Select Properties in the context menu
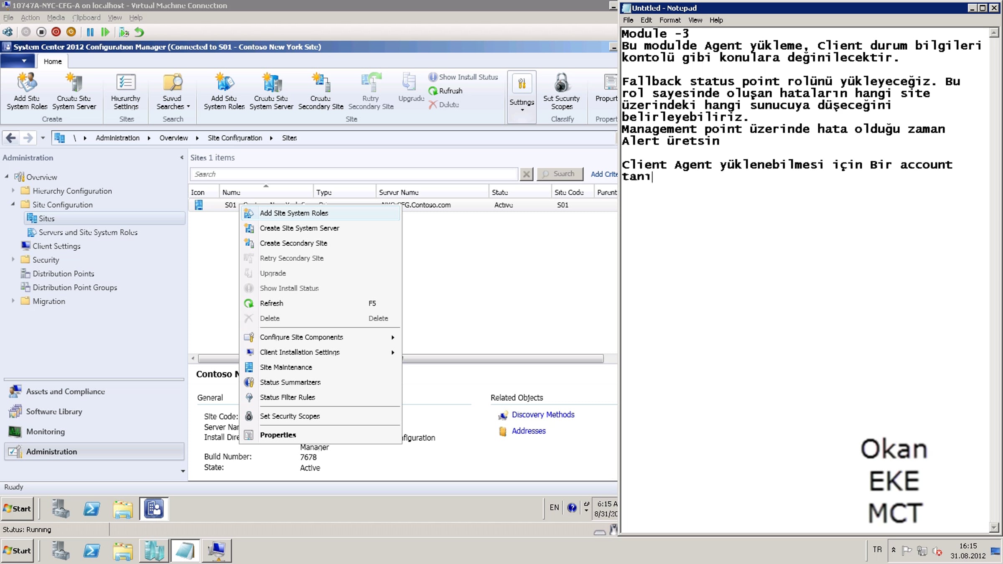1003x564 pixels. (321, 435)
